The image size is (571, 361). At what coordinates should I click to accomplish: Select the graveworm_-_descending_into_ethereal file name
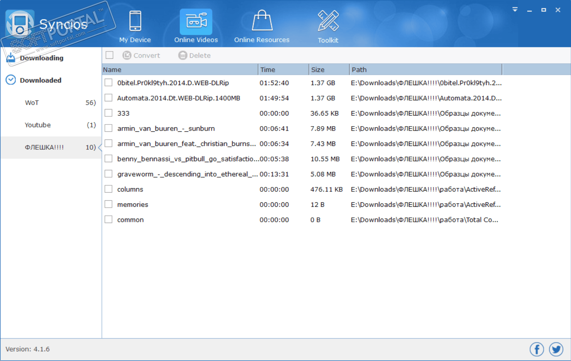(188, 174)
